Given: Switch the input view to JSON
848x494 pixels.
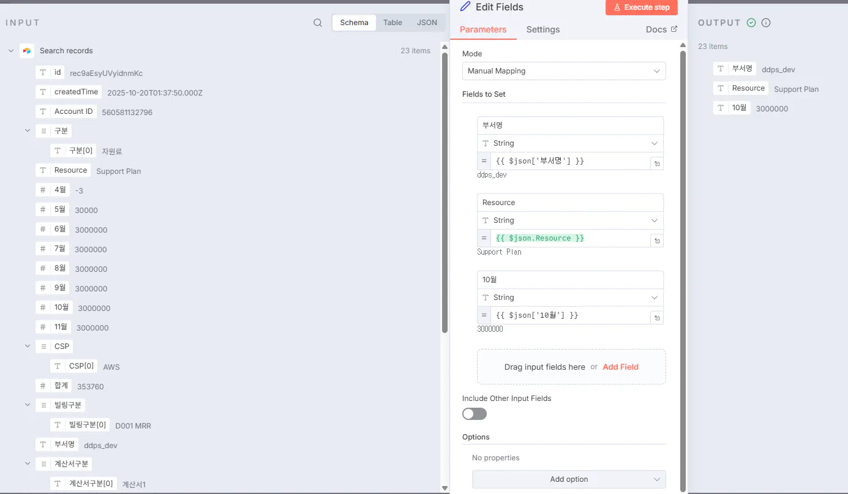Looking at the screenshot, I should 427,23.
